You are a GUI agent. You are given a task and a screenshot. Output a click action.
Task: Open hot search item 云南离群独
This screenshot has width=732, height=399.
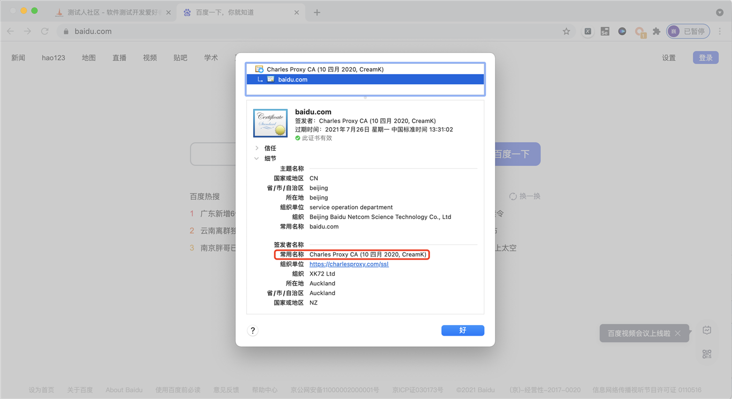(218, 231)
